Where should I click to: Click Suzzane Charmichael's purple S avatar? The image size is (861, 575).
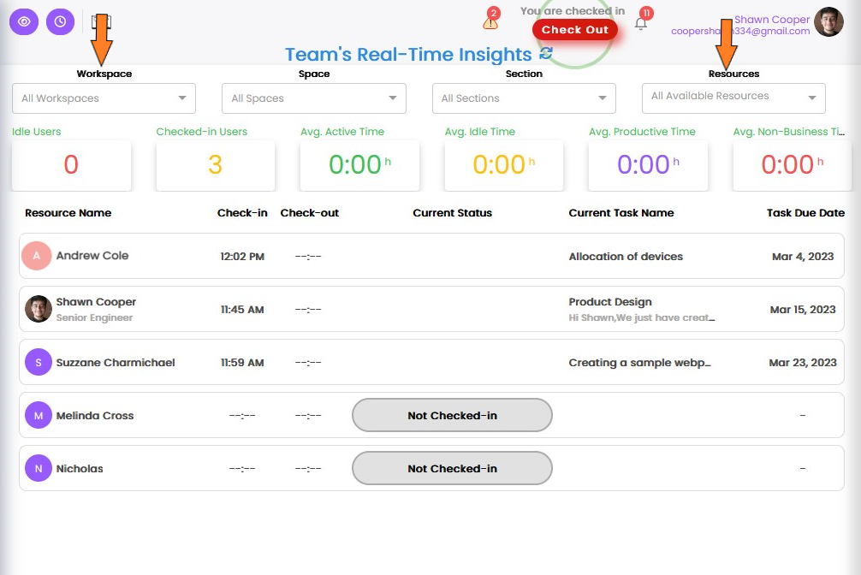pyautogui.click(x=38, y=362)
